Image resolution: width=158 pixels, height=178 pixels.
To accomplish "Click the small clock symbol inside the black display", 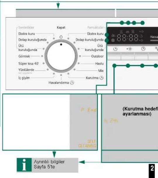I will coord(141,36).
